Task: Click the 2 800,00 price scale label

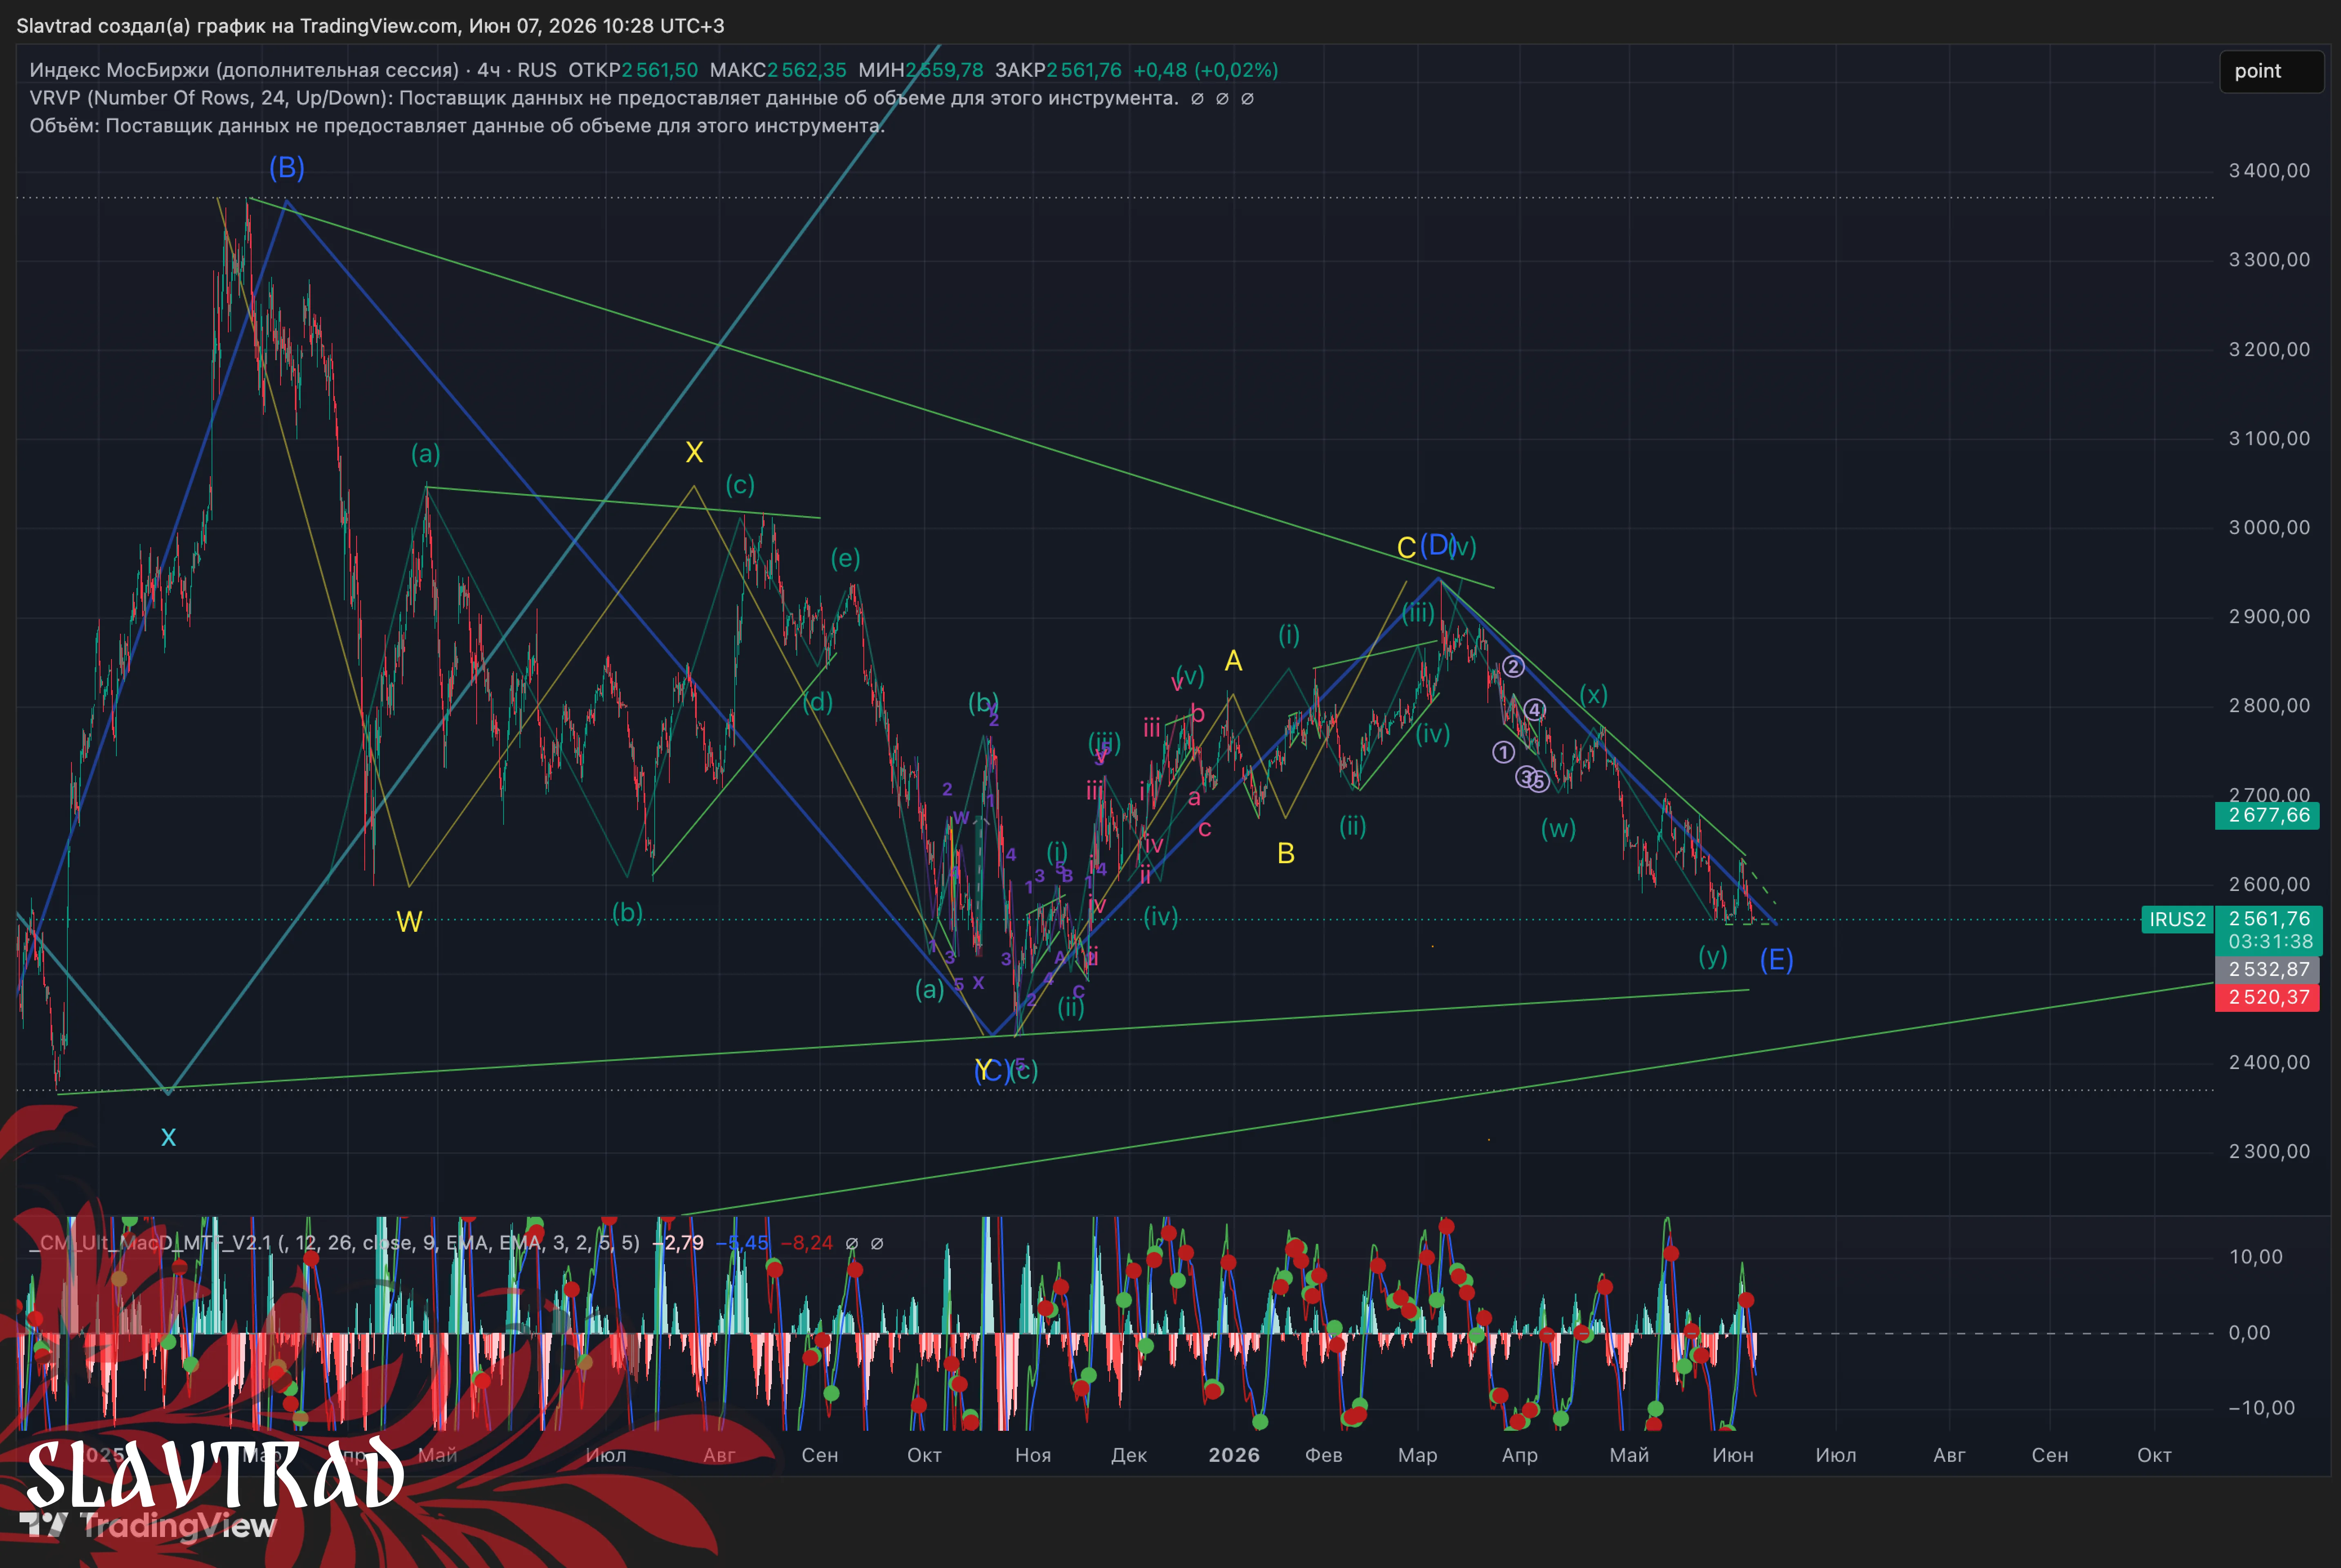Action: pyautogui.click(x=2269, y=706)
